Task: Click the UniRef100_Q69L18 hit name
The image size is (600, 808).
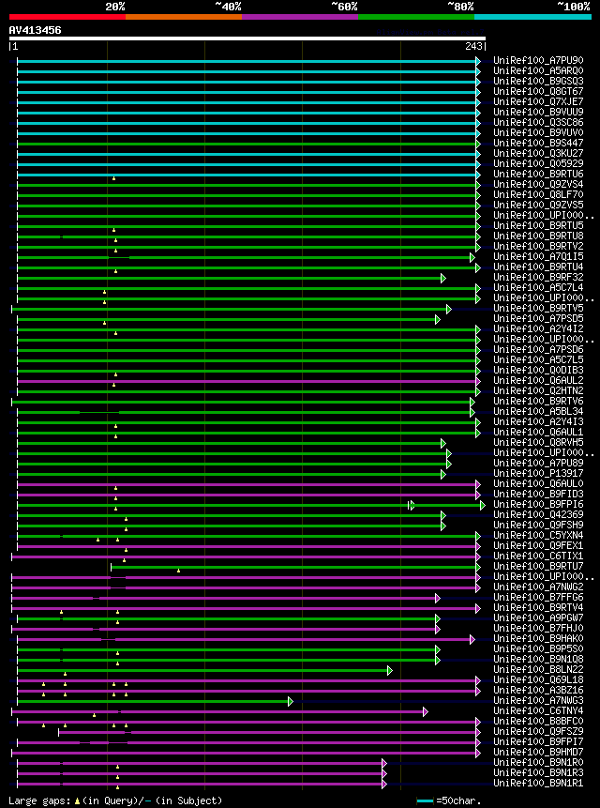Action: [x=538, y=679]
